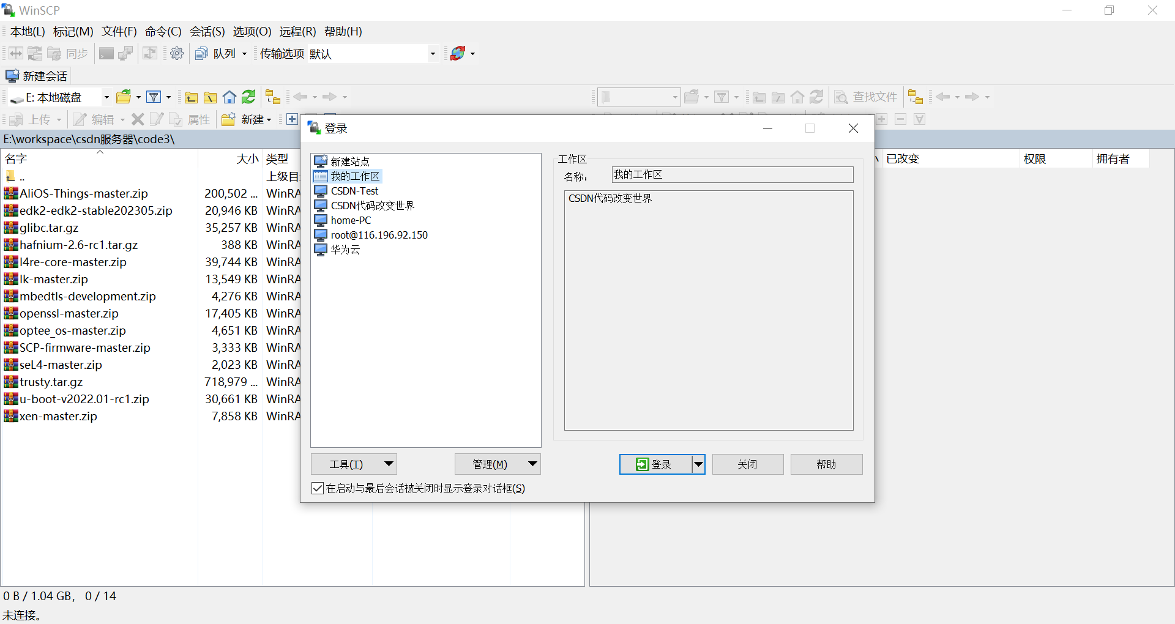
Task: Click the local panel filter icon
Action: (154, 97)
